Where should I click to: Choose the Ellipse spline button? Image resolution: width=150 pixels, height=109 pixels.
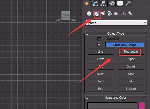coord(131,59)
